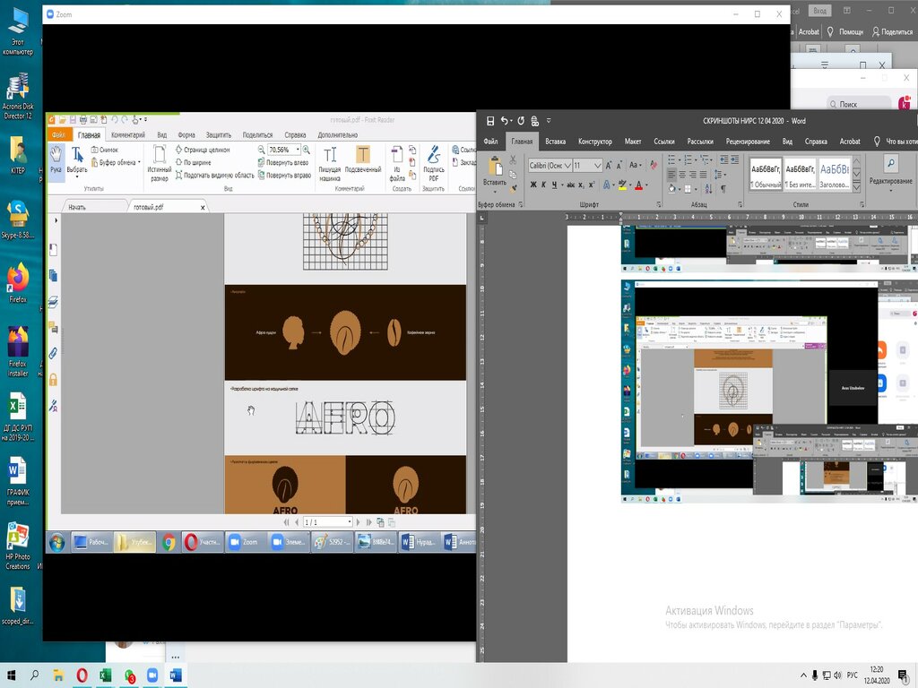The image size is (918, 688).
Task: Open the attachments paperclip panel in Foxit's sidebar
Action: coord(53,353)
